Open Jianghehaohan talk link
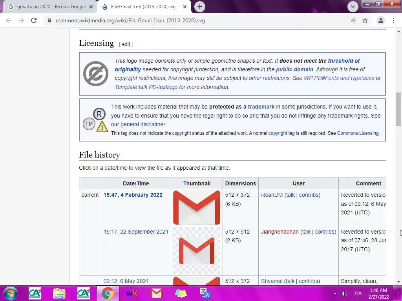Image resolution: width=402 pixels, height=301 pixels. [306, 232]
